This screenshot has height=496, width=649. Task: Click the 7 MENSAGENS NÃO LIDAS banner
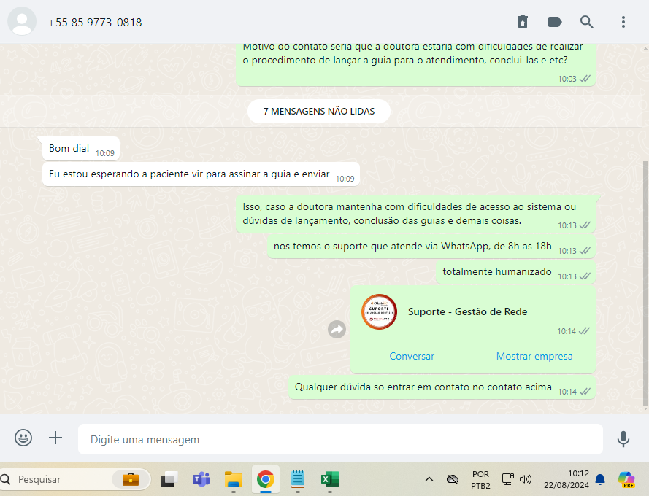pos(319,112)
